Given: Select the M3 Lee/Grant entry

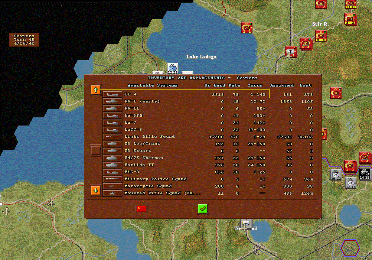Looking at the screenshot, I should [142, 144].
